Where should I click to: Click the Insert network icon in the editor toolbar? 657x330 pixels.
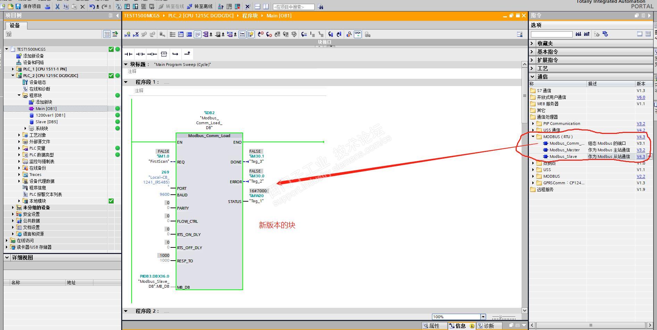[127, 34]
